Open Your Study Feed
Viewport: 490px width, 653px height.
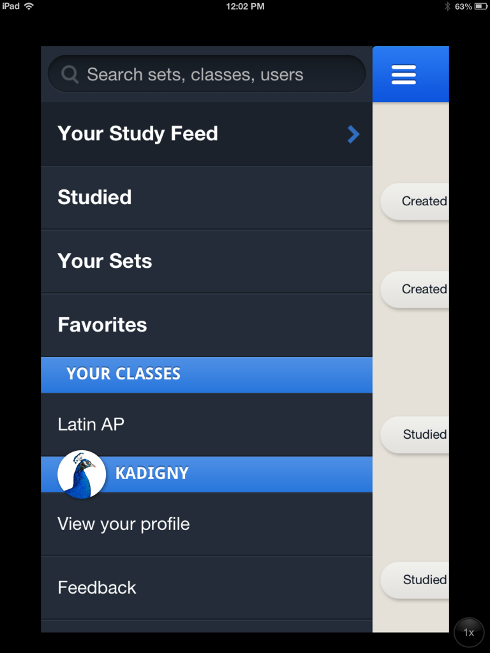[x=207, y=134]
